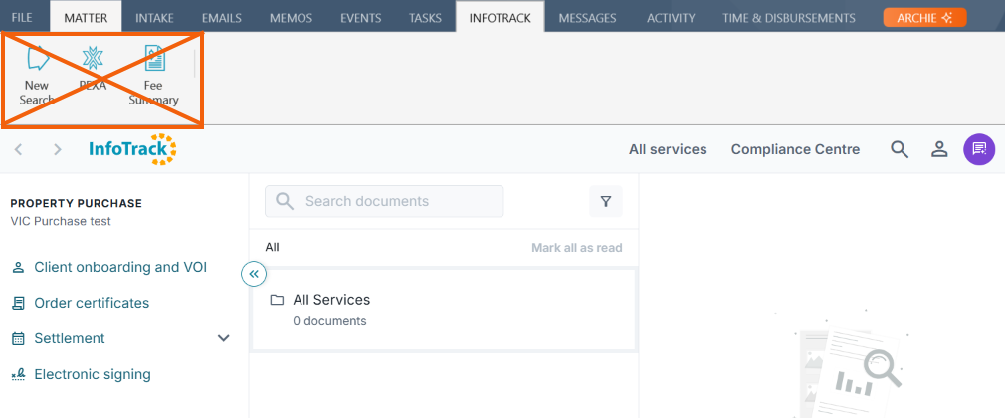Select the INFOTRACK tab

pos(500,18)
